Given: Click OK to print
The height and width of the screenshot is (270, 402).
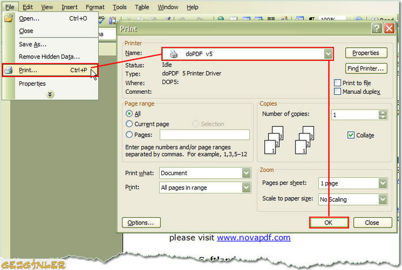Looking at the screenshot, I should click(329, 223).
